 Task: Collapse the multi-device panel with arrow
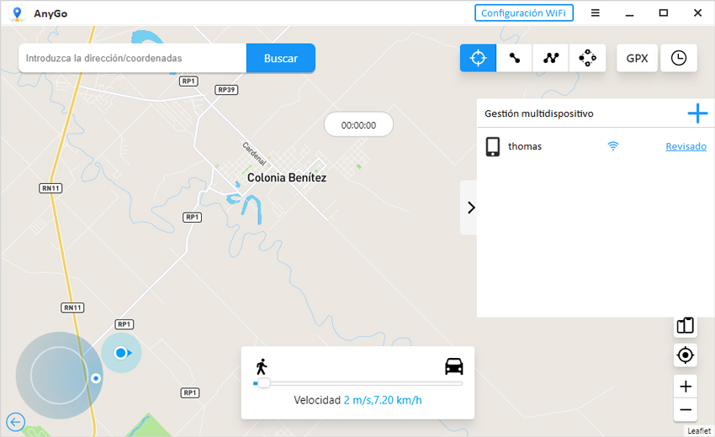tap(469, 208)
